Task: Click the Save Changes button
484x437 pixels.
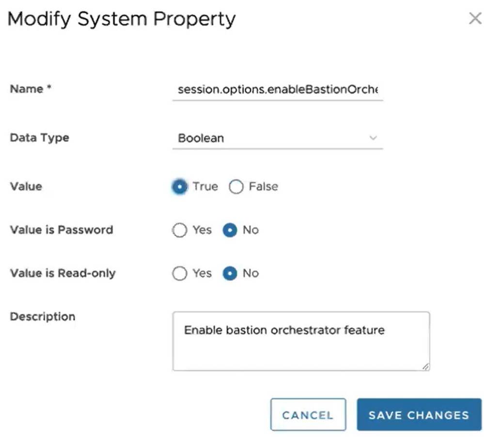Action: (x=419, y=415)
